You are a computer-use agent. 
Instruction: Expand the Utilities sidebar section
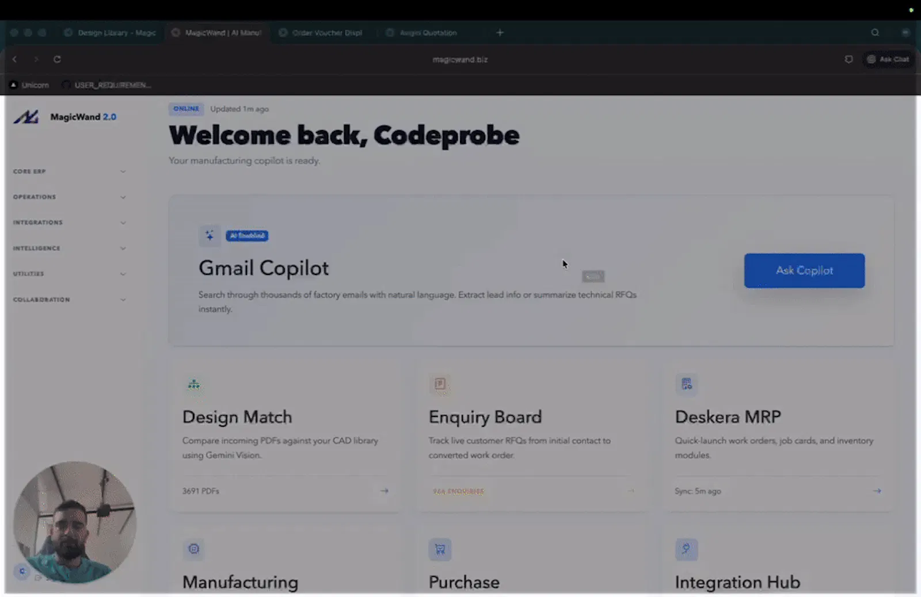69,274
